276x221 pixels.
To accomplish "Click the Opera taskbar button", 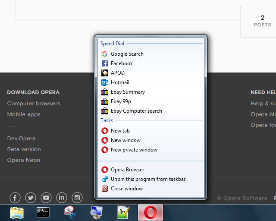I will [x=151, y=212].
